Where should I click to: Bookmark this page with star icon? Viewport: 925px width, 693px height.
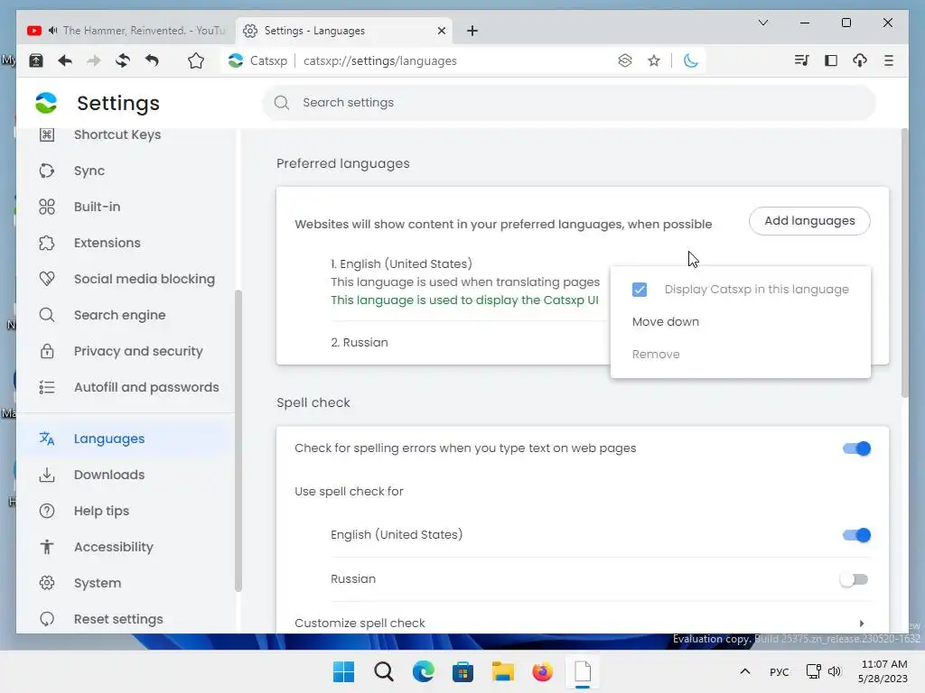(x=654, y=60)
